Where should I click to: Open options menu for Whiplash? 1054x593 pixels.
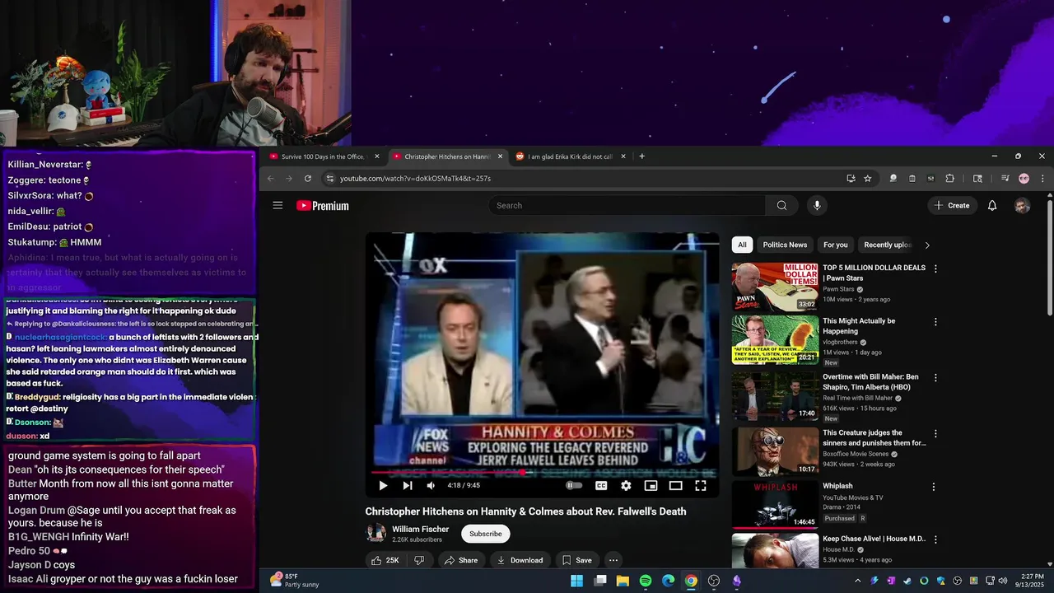click(934, 487)
